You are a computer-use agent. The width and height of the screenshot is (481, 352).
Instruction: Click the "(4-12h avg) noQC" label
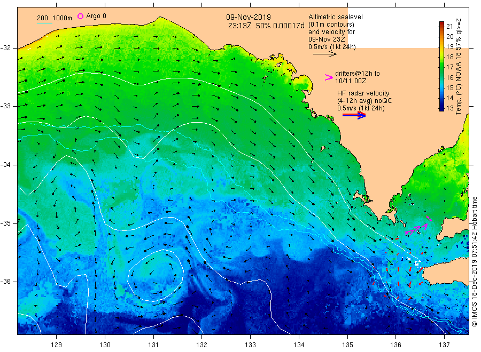[364, 101]
